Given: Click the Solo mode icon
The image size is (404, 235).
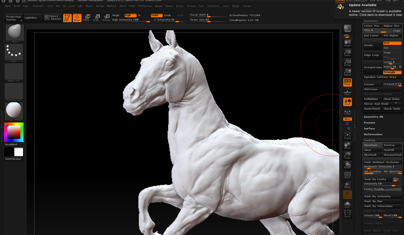Looking at the screenshot, I should click(347, 205).
